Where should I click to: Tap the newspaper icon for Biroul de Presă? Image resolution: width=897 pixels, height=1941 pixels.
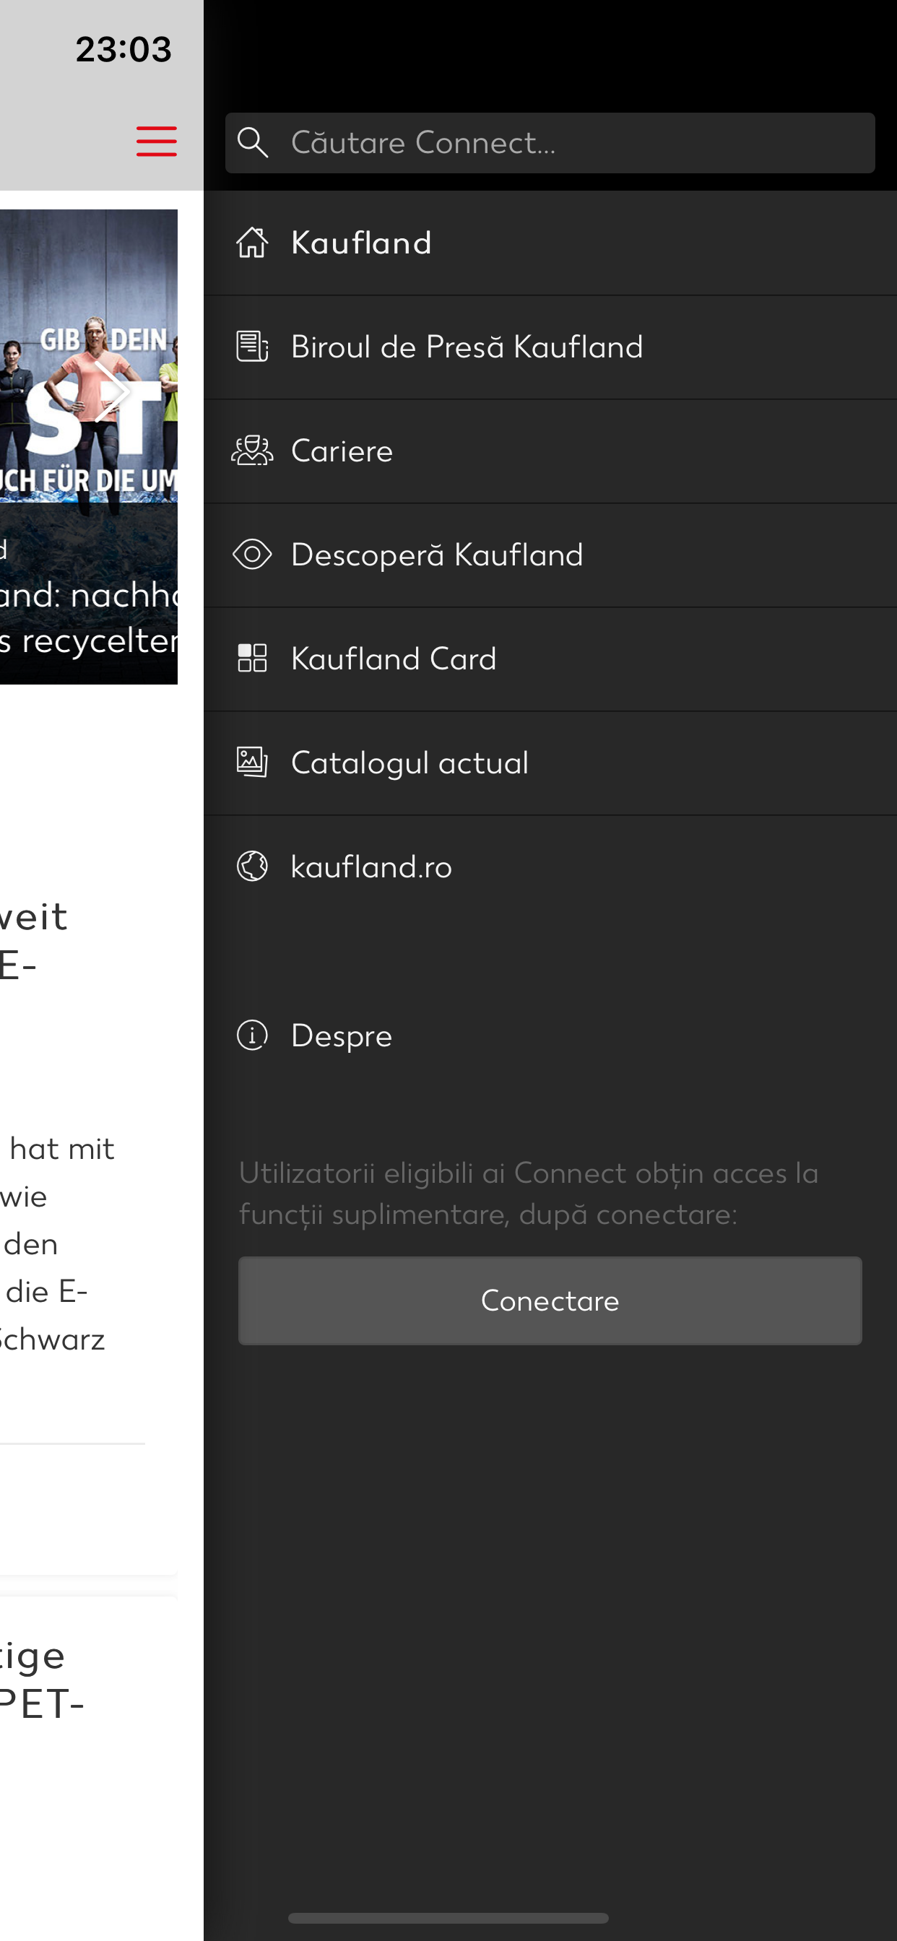(x=252, y=347)
